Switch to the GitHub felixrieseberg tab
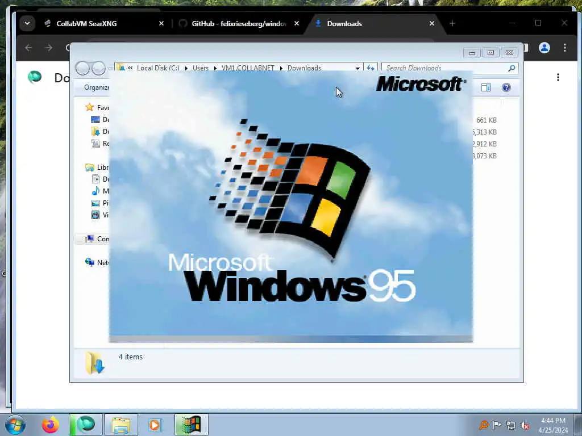 click(239, 23)
